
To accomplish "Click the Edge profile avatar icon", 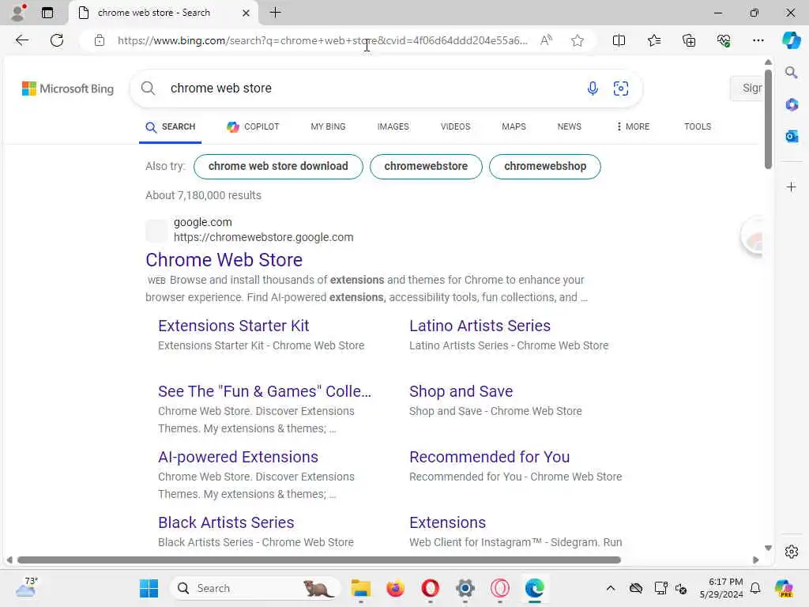I will tap(18, 13).
